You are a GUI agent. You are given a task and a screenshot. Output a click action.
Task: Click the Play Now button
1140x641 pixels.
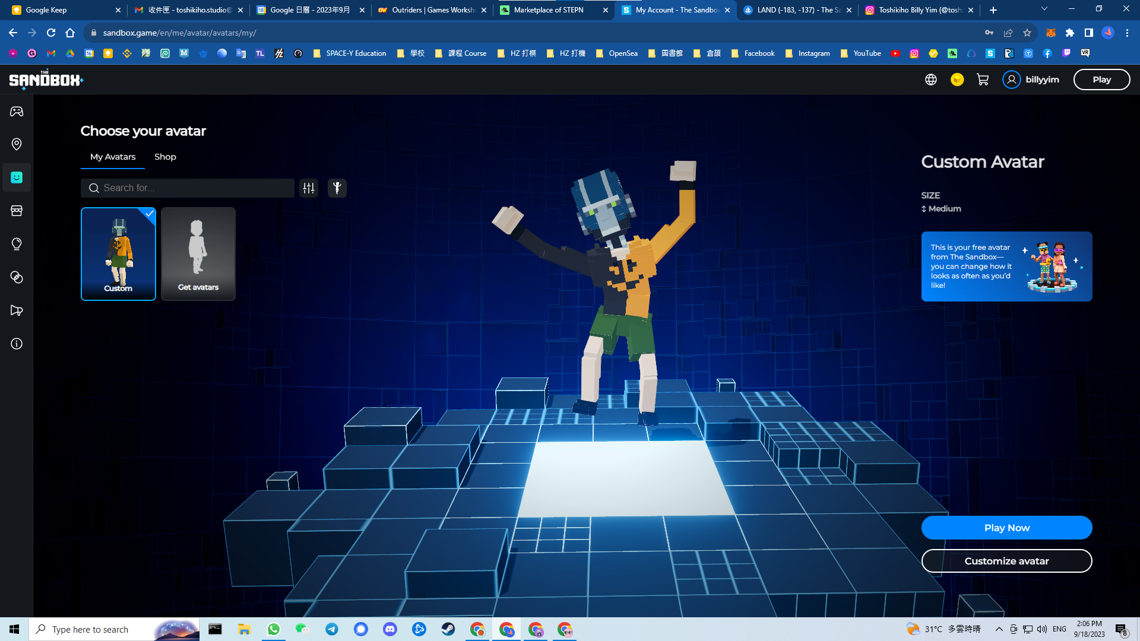pyautogui.click(x=1006, y=528)
